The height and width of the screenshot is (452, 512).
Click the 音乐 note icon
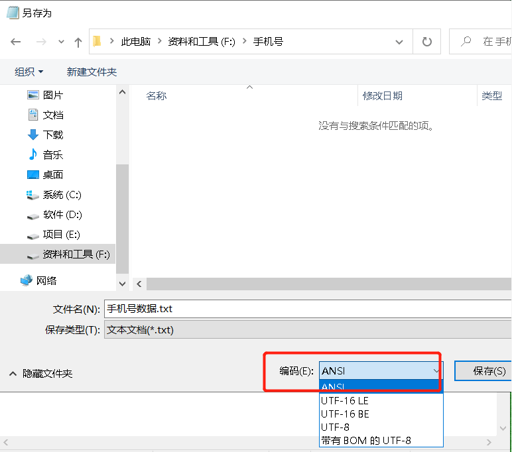pyautogui.click(x=32, y=154)
